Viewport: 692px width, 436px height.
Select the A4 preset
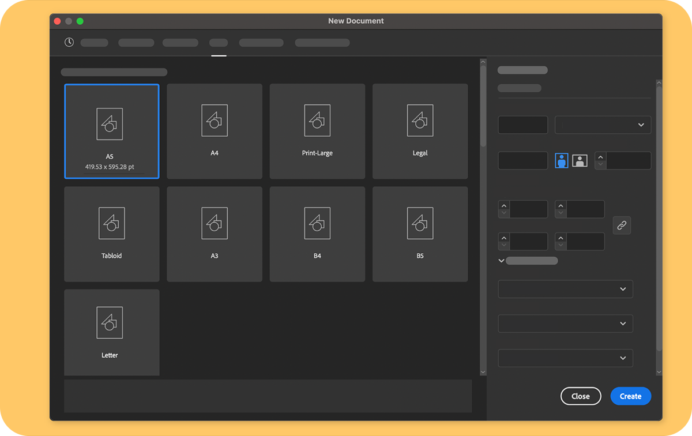pos(214,131)
